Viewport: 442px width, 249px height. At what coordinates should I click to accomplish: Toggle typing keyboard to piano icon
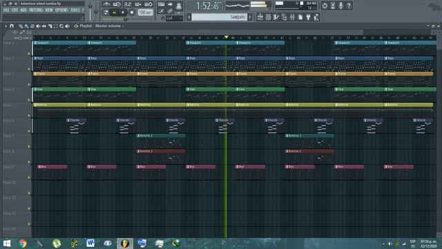[161, 4]
